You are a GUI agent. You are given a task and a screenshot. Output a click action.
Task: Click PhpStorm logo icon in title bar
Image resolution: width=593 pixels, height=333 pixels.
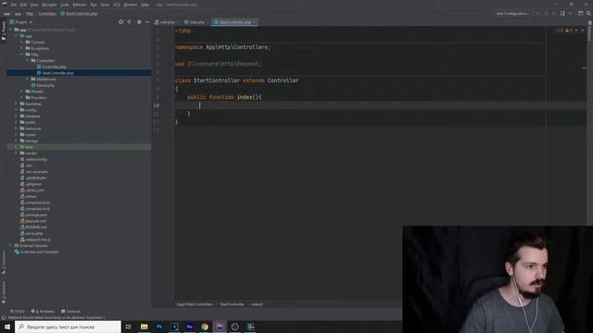coord(4,5)
